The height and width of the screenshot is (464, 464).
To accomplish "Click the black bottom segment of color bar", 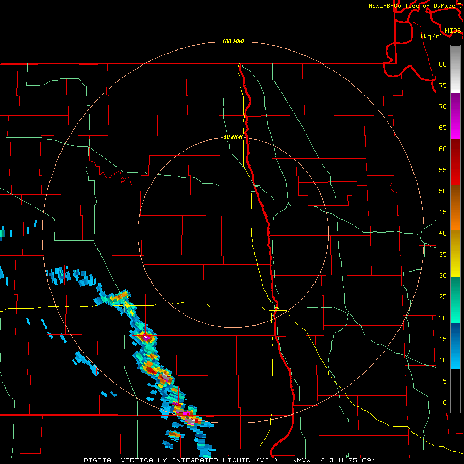I will 455,391.
